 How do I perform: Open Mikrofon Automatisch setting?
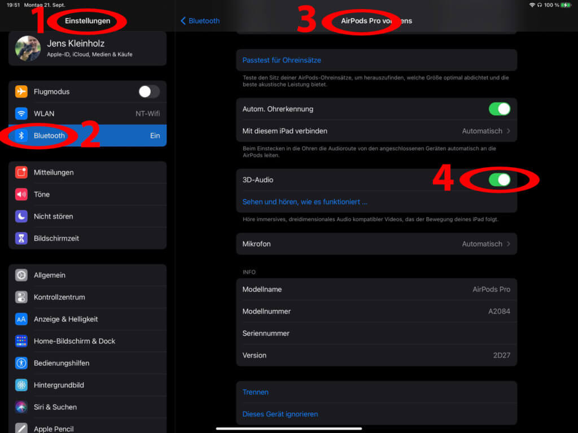pyautogui.click(x=376, y=244)
